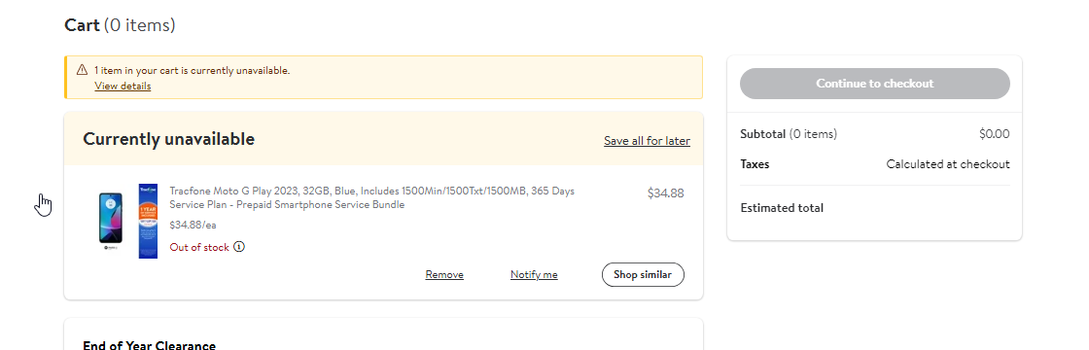1089x350 pixels.
Task: Click the $34.88/ea unit price text
Action: (x=193, y=225)
